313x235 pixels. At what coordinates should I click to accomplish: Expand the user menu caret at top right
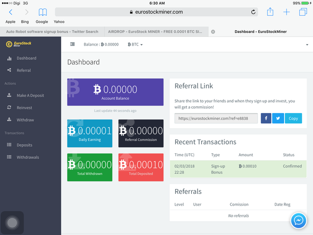(x=307, y=45)
